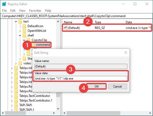Close the Registry Editor window
153x116 pixels.
click(147, 4)
